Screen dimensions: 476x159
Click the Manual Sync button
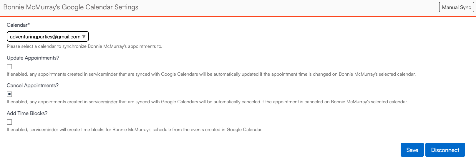(456, 7)
